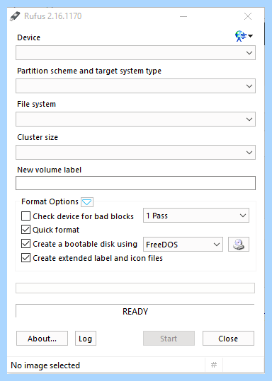Open the Cluster size dropdown
The height and width of the screenshot is (381, 272).
pyautogui.click(x=135, y=153)
